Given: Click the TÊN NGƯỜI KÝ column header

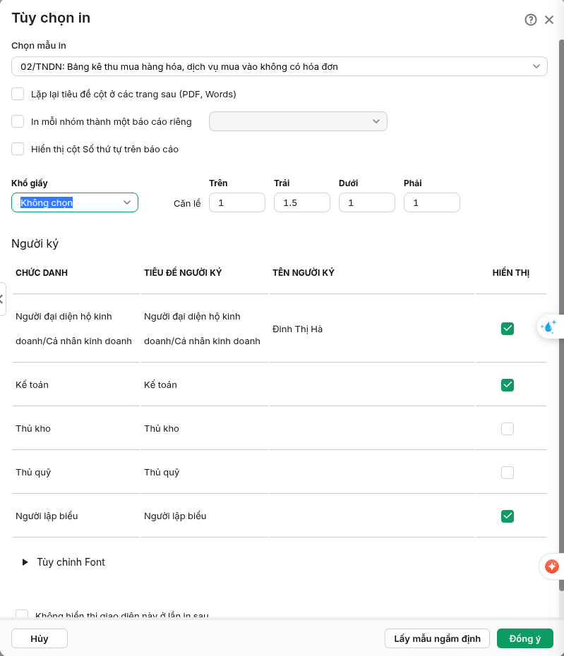Looking at the screenshot, I should point(303,273).
